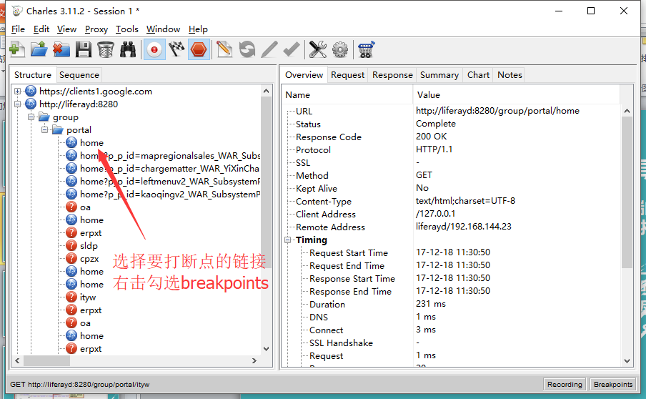Click the group folder icon
The image size is (646, 399).
pyautogui.click(x=44, y=117)
